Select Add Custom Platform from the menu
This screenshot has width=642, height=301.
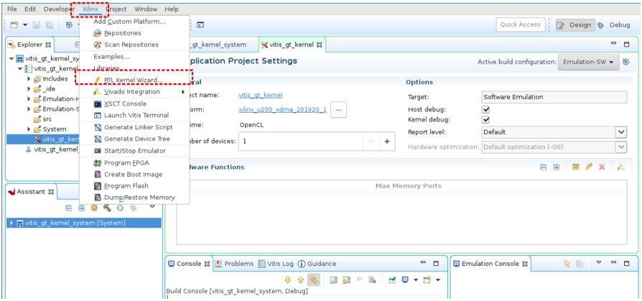pos(129,22)
